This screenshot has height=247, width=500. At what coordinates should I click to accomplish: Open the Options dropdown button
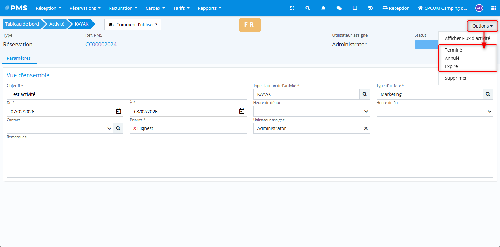pos(482,26)
